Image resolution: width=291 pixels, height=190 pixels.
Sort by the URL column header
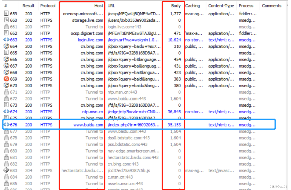111,6
